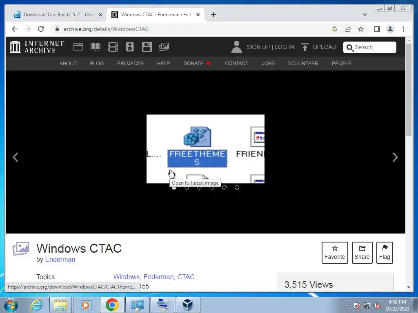Open the Windows Start button
The image size is (418, 313).
tap(11, 305)
